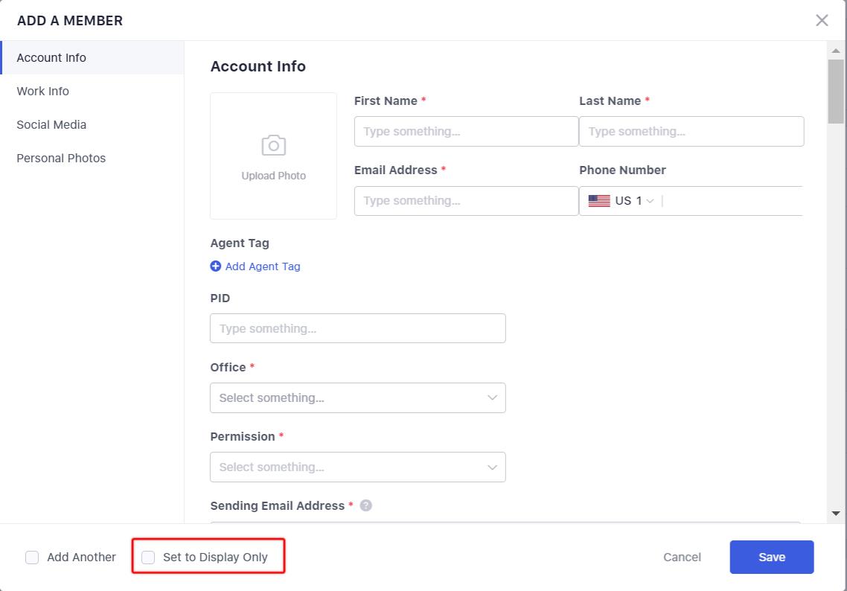Screen dimensions: 847x591
Task: Select the Personal Photos section
Action: pos(61,158)
